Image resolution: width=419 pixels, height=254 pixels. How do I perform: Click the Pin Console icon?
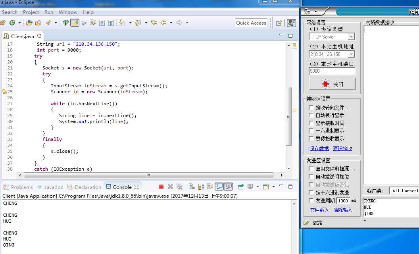(x=241, y=187)
